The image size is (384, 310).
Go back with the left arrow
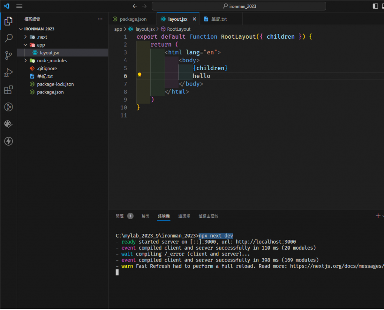135,6
